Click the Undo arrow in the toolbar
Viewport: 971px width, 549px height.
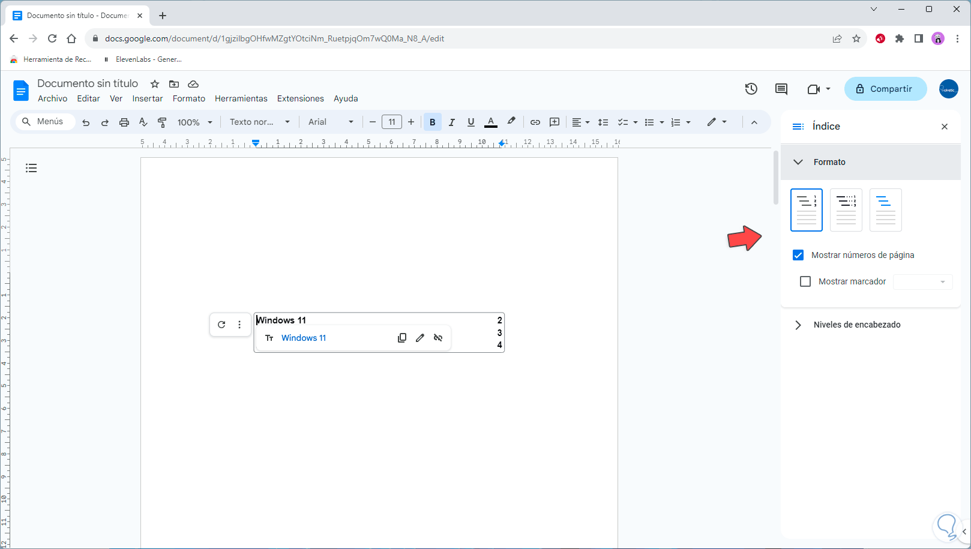click(86, 122)
